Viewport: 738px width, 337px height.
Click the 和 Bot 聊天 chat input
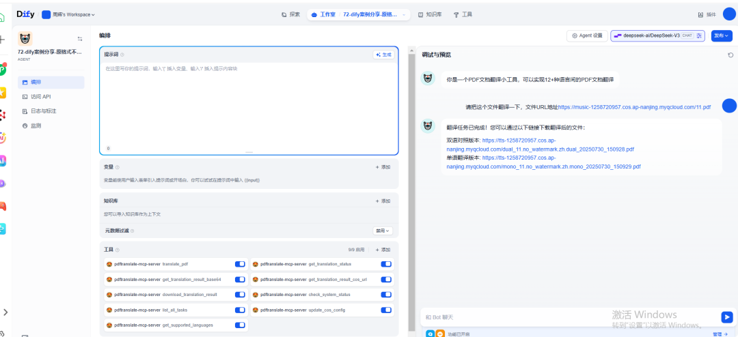coord(569,317)
